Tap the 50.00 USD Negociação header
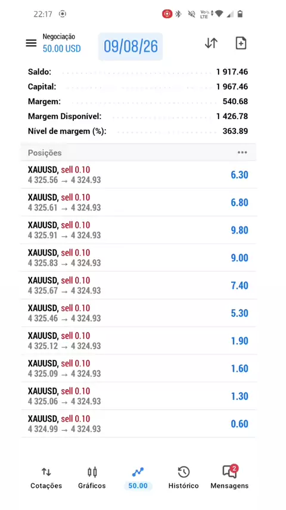Screen dimensions: 286x510 coord(61,43)
